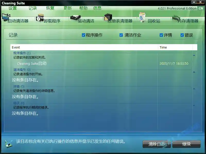Image resolution: width=206 pixels, height=154 pixels.
Task: Open the 帮助 (help) menu
Action: pos(83,8)
